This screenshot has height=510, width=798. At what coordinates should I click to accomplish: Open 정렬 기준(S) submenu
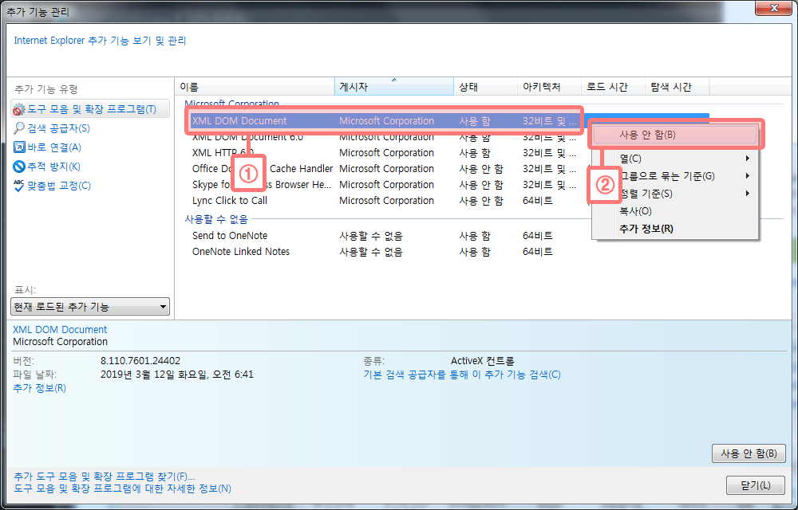[x=675, y=194]
